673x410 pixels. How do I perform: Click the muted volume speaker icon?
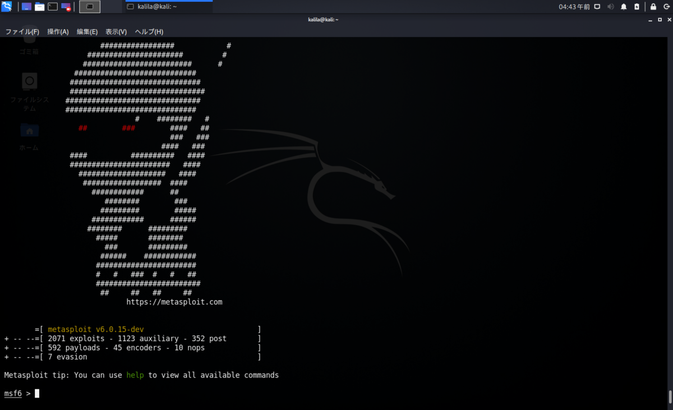[611, 7]
